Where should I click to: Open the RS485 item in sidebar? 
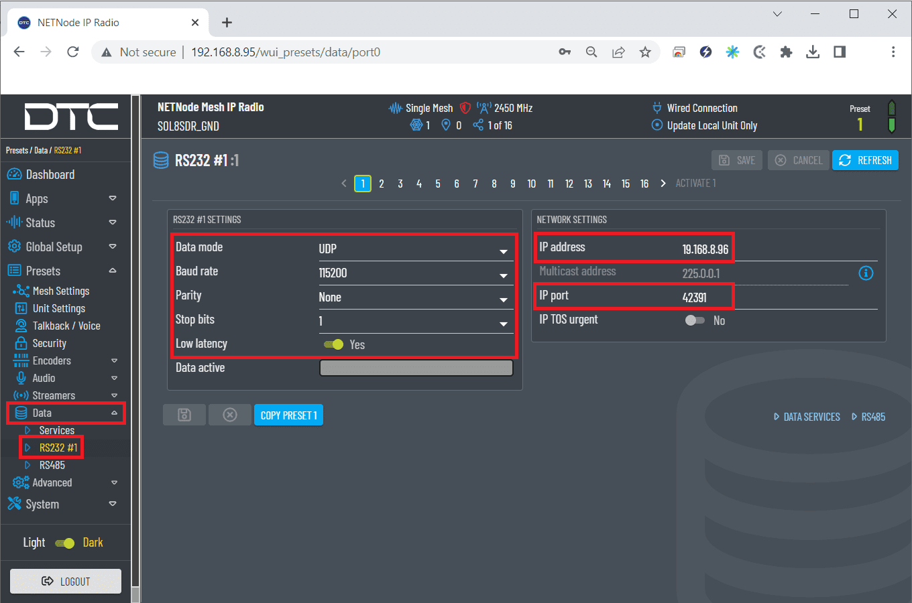click(52, 465)
